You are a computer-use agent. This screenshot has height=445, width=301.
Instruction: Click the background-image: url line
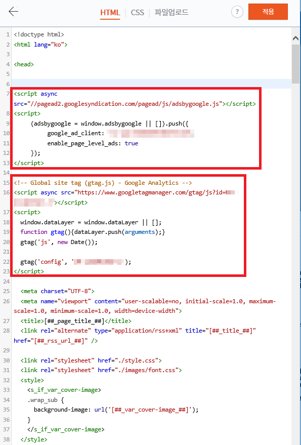click(116, 410)
